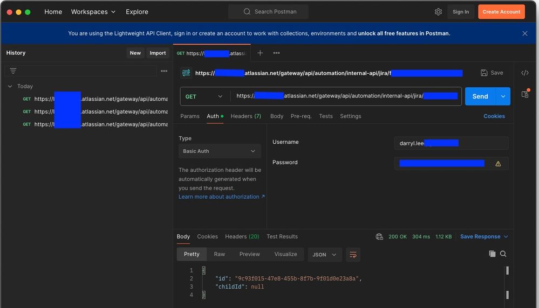The width and height of the screenshot is (539, 308).
Task: Click the request URL input field
Action: pyautogui.click(x=346, y=96)
